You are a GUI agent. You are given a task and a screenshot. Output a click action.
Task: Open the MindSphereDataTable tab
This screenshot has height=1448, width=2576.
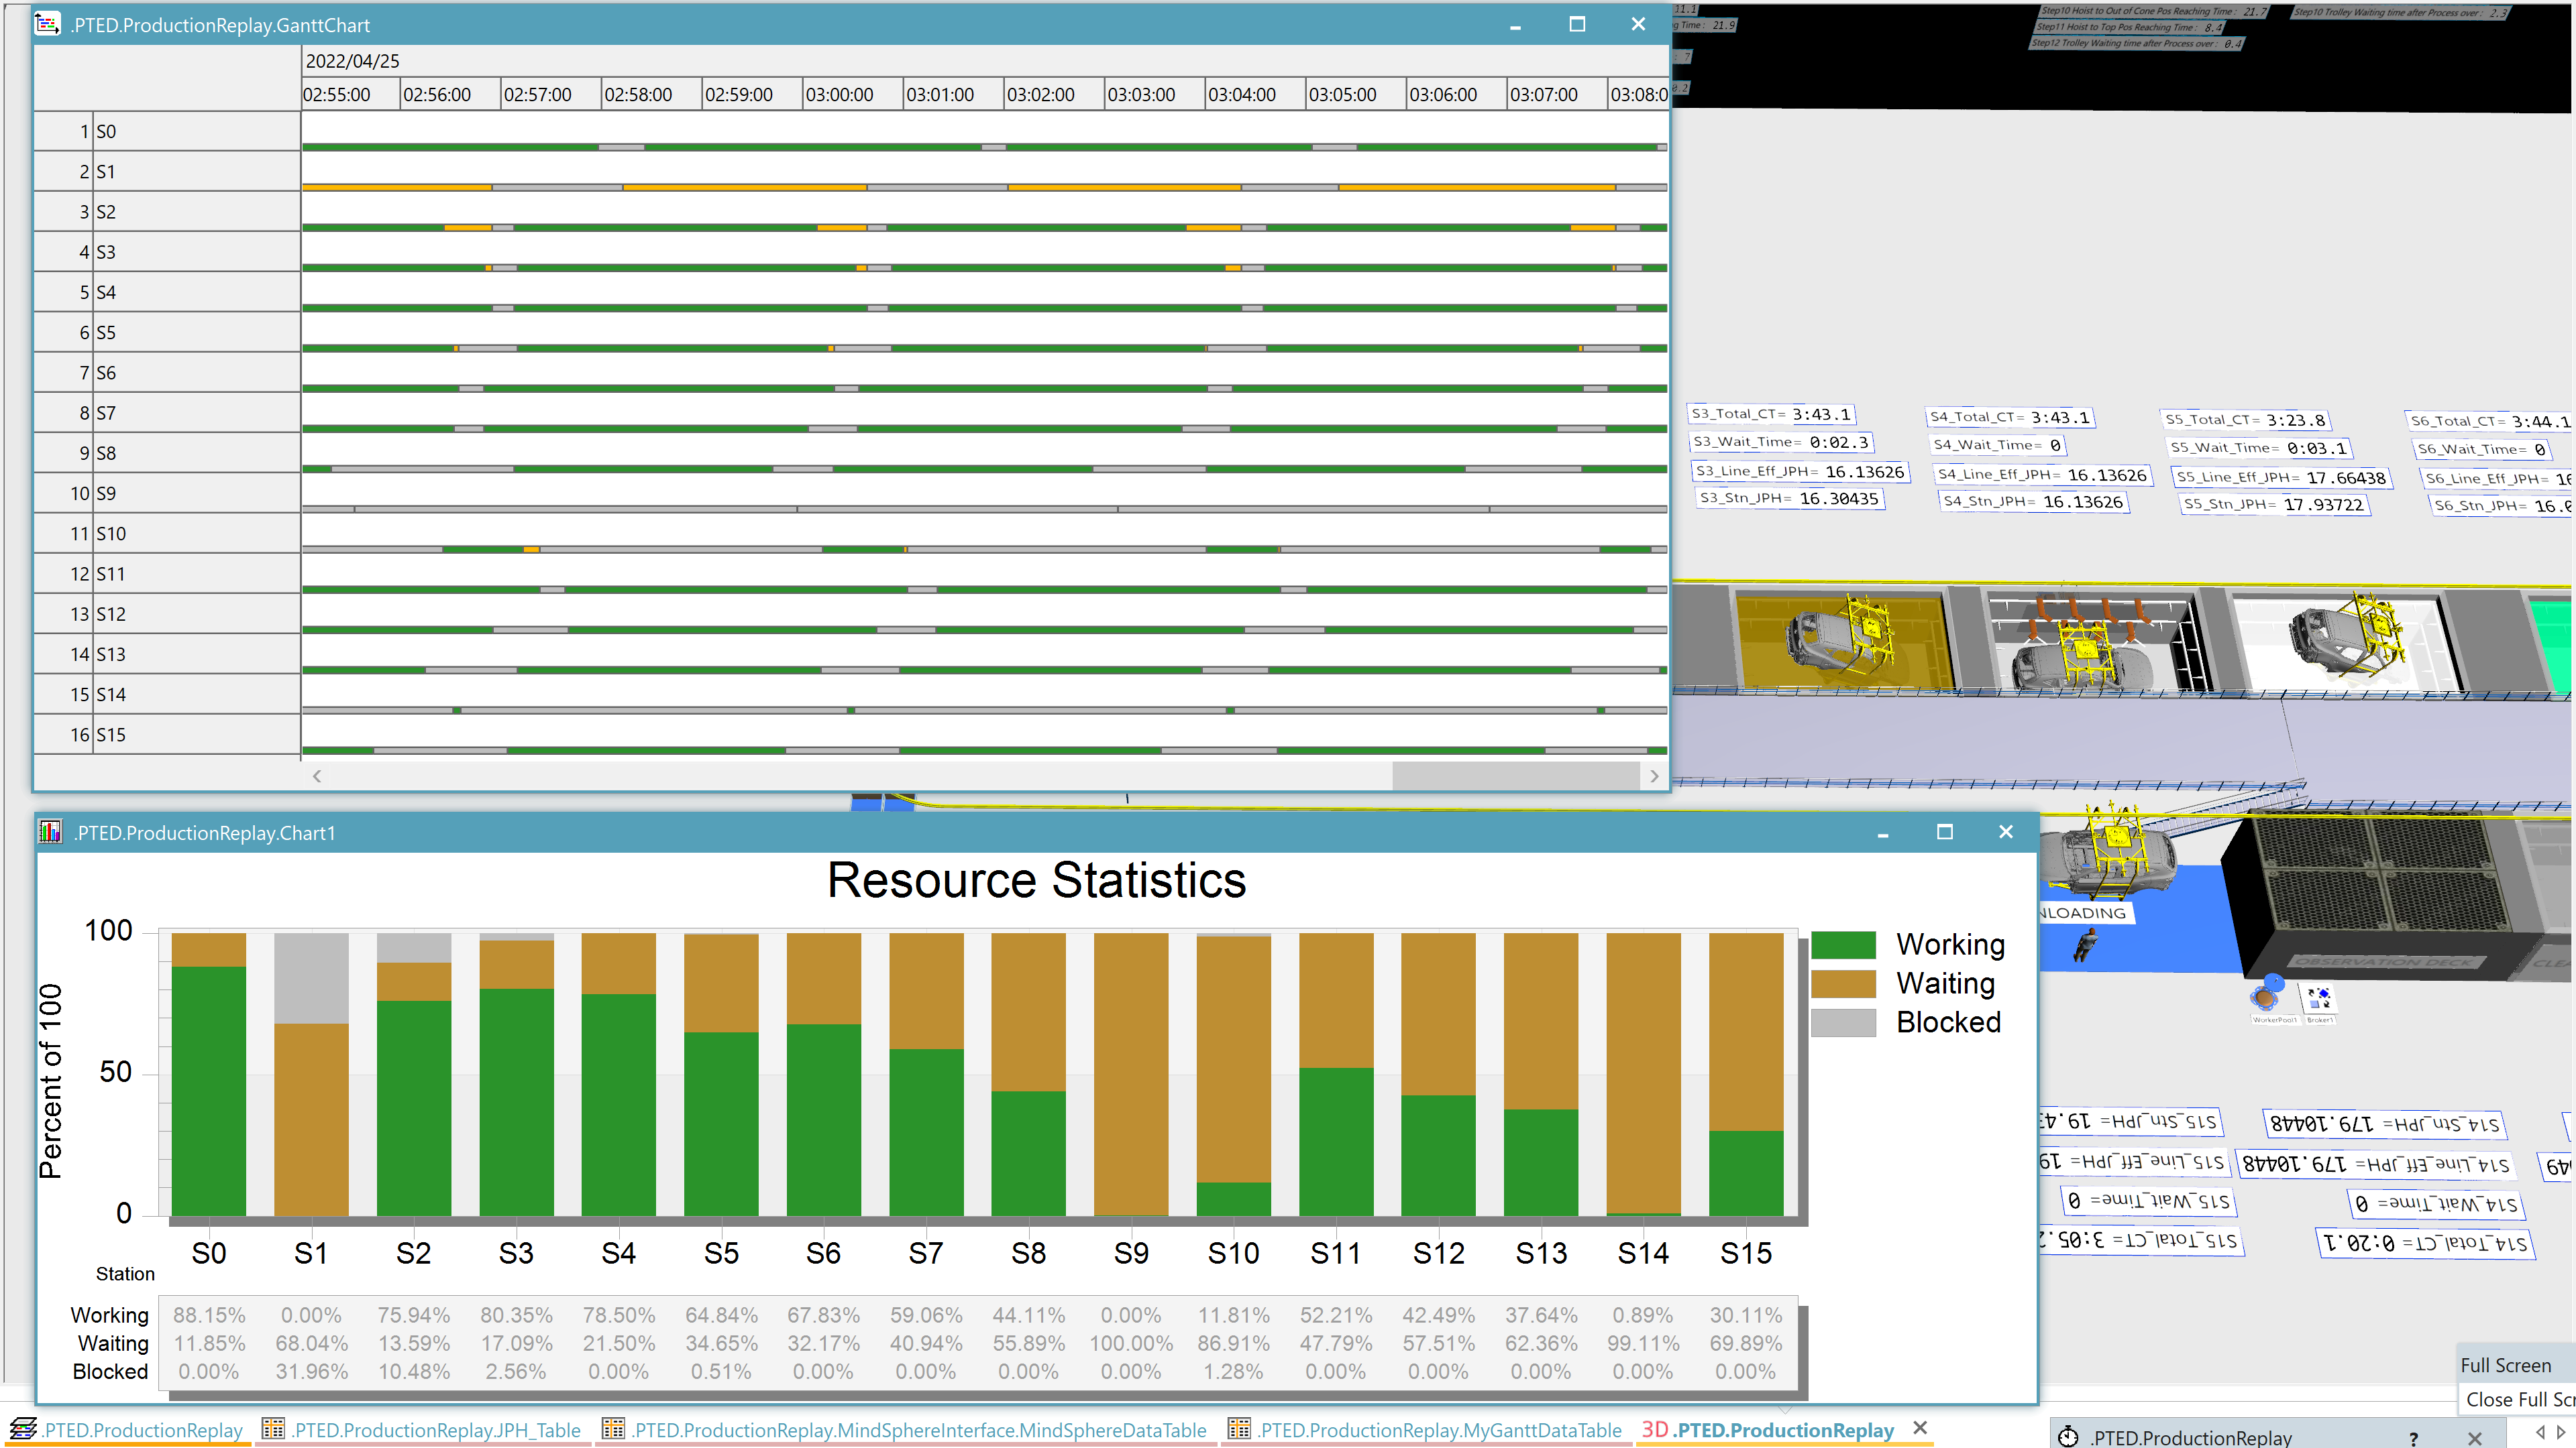tap(919, 1430)
